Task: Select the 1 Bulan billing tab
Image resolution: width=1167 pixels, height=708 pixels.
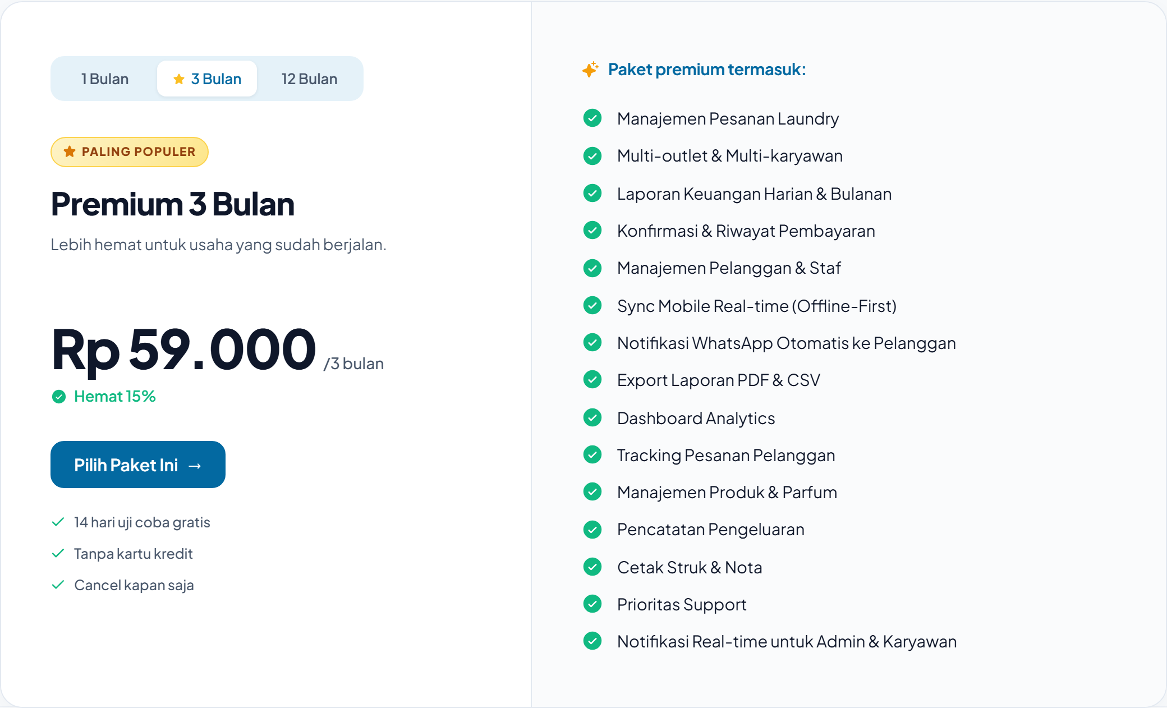Action: pos(105,79)
